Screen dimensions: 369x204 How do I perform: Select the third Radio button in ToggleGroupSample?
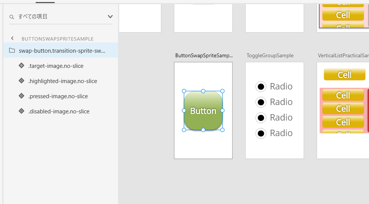tap(261, 118)
